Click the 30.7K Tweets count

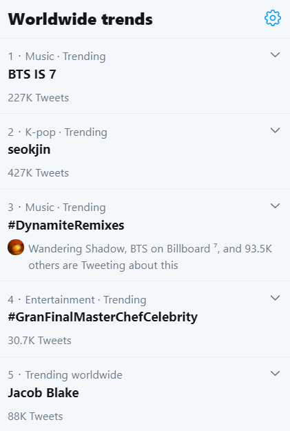click(39, 341)
